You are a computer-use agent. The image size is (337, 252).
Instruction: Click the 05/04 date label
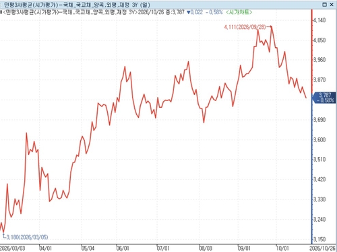coord(88,249)
